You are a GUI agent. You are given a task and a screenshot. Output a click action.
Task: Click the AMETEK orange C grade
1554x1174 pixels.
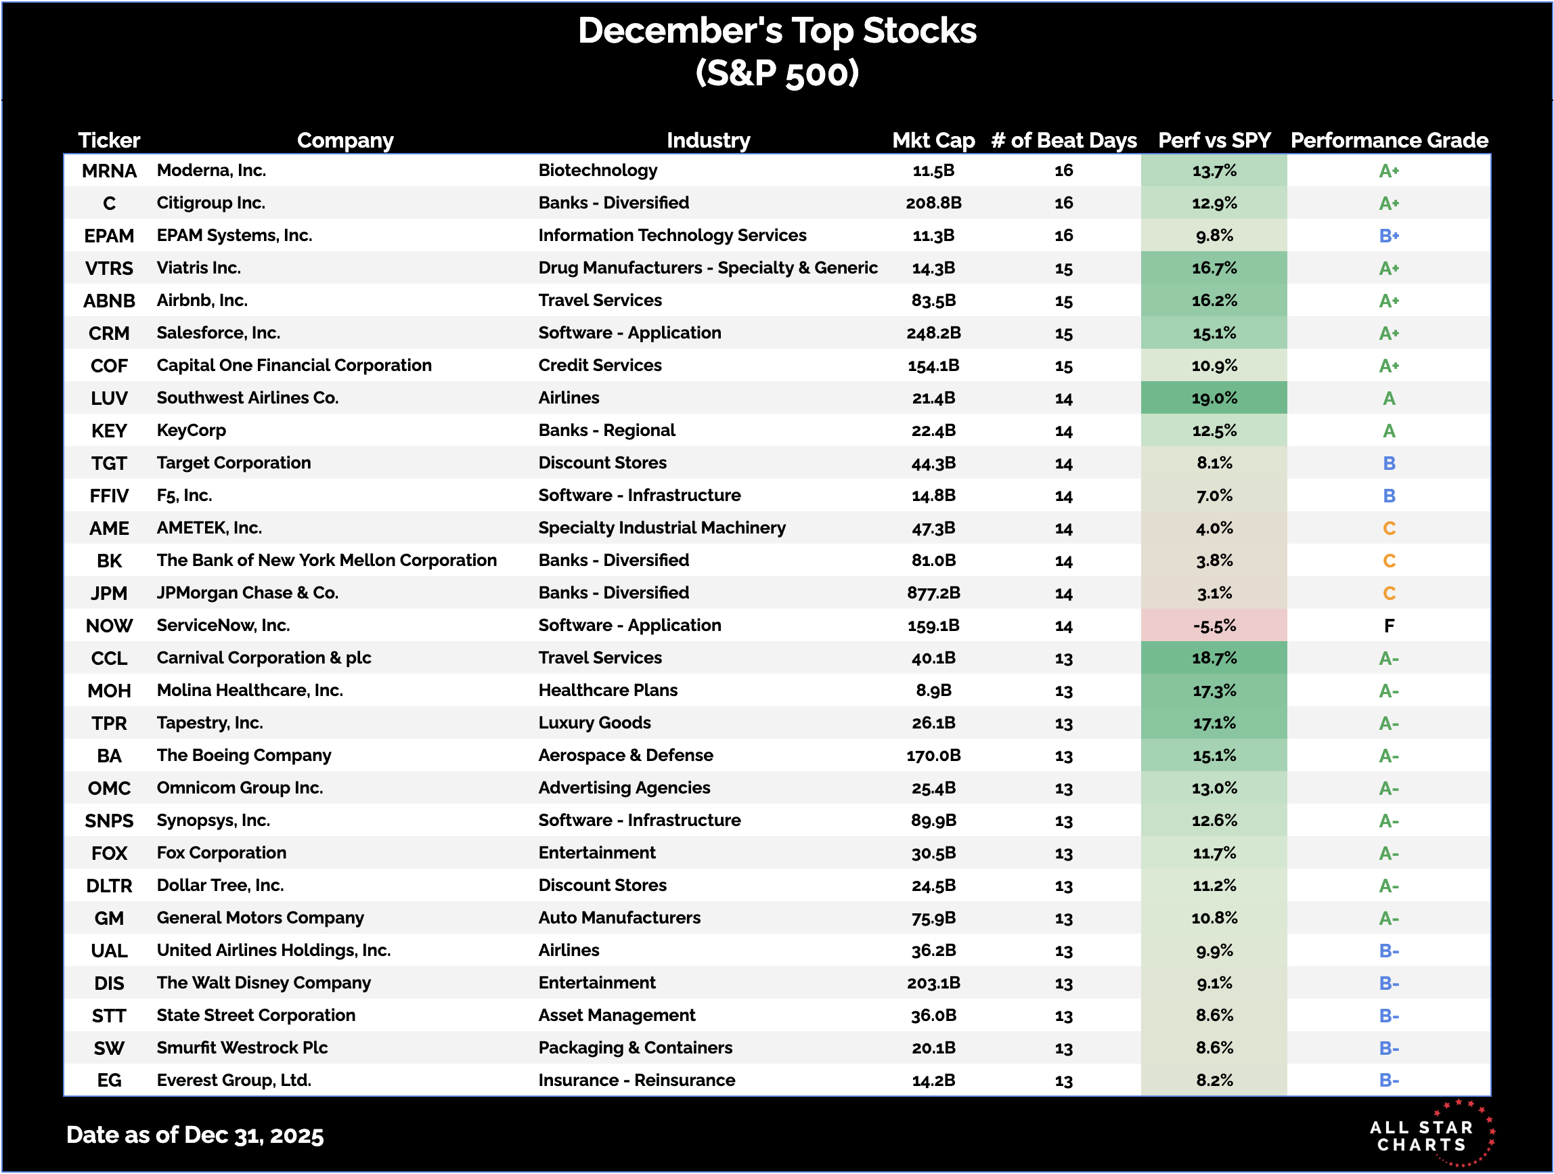1388,528
